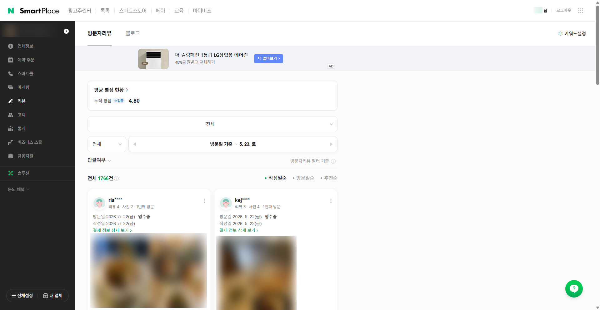Expand the 답글여부 filter
The height and width of the screenshot is (310, 600).
pos(99,160)
